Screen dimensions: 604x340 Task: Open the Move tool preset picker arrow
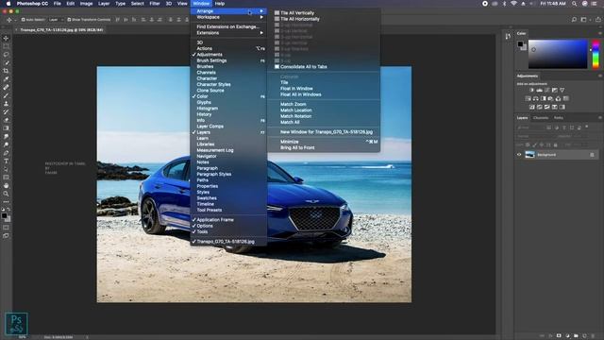pos(15,20)
